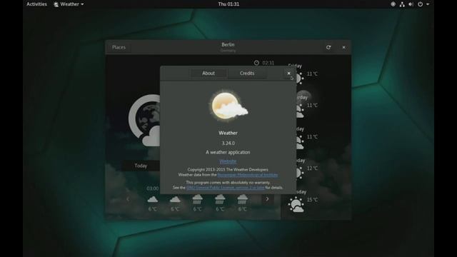Click the large weather icon in the About dialog
The width and height of the screenshot is (457, 257).
(x=229, y=106)
